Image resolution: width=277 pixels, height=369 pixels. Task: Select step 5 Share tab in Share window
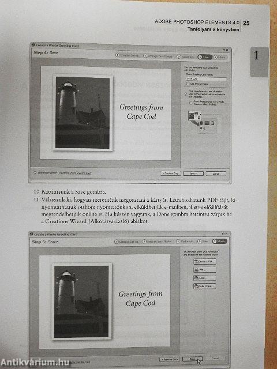click(x=219, y=241)
